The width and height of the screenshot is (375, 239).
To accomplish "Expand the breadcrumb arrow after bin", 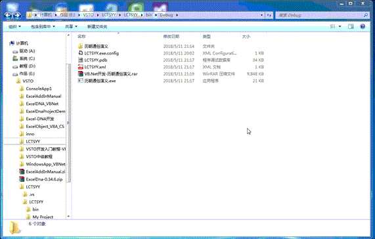I will tap(156, 15).
